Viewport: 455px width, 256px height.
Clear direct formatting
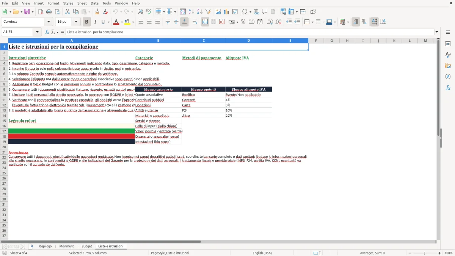[105, 12]
